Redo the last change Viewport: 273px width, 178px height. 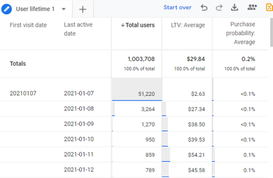pyautogui.click(x=219, y=8)
